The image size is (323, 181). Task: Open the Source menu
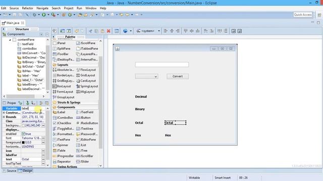coord(14,8)
